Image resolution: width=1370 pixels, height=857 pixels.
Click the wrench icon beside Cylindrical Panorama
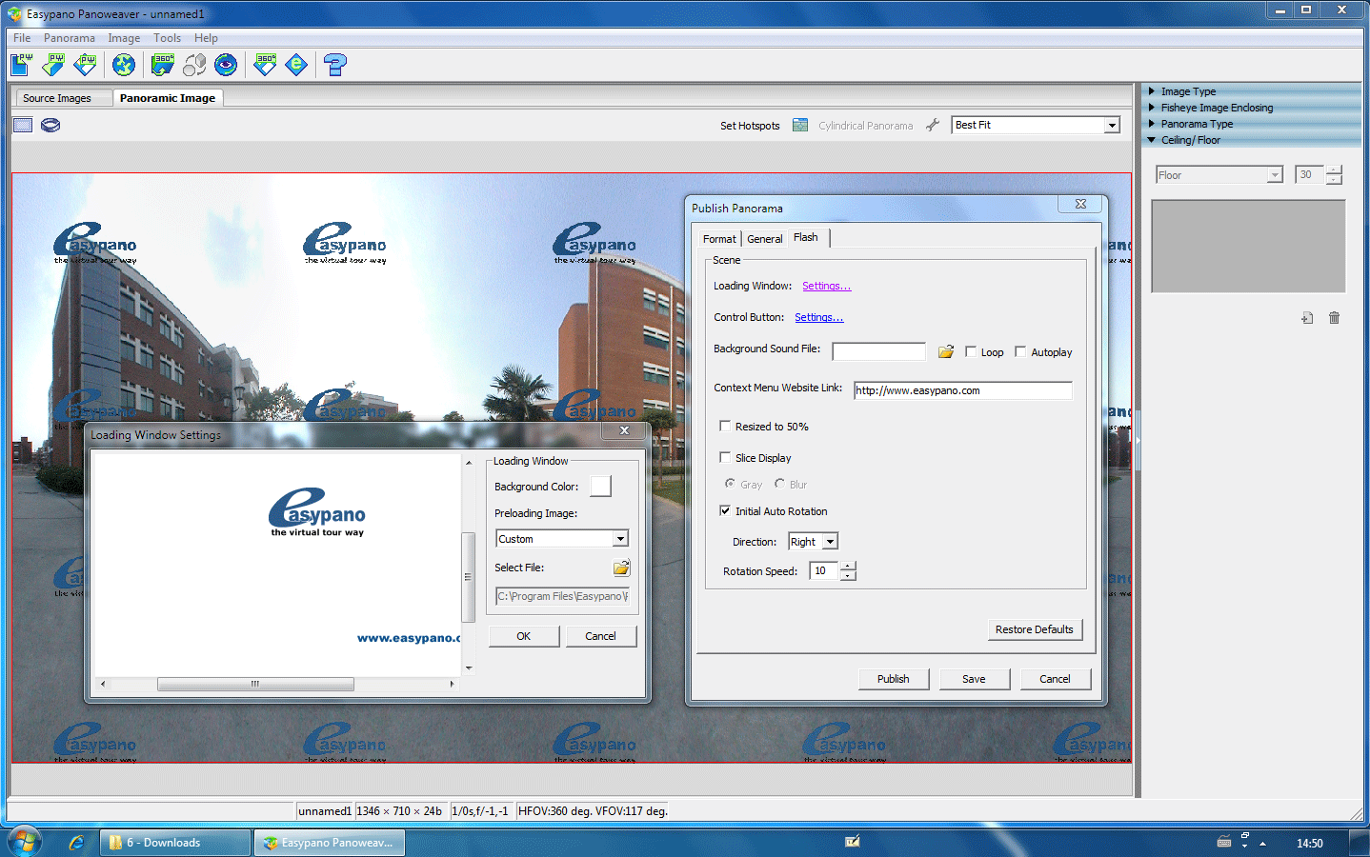933,125
